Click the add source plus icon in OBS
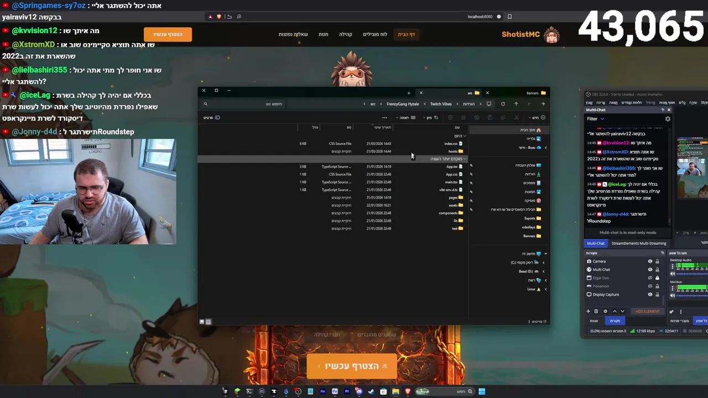This screenshot has width=708, height=398. point(588,311)
